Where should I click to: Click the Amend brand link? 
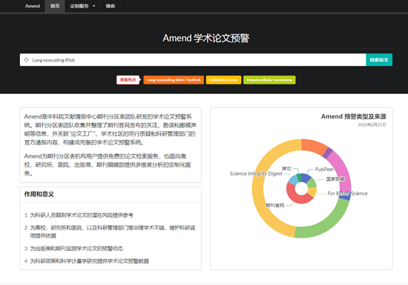33,6
